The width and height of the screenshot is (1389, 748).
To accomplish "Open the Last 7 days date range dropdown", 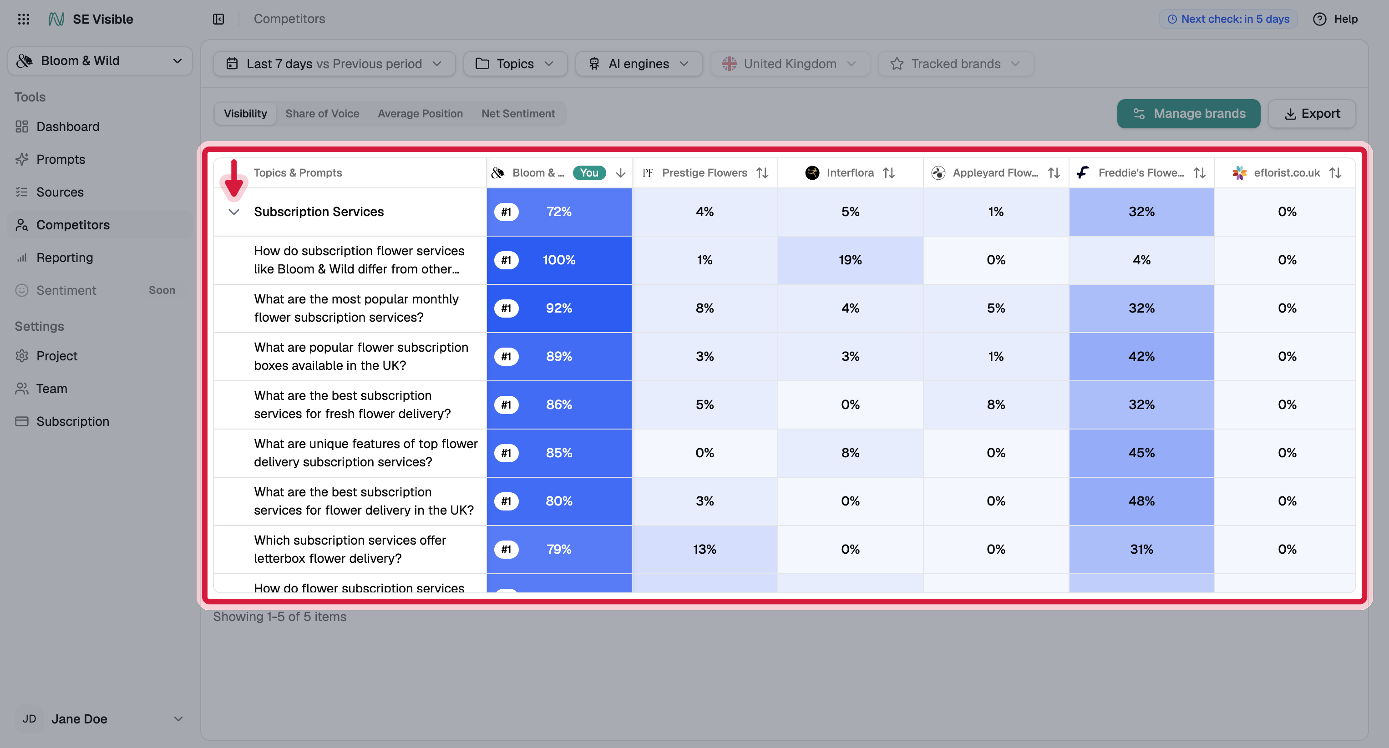I will [334, 64].
